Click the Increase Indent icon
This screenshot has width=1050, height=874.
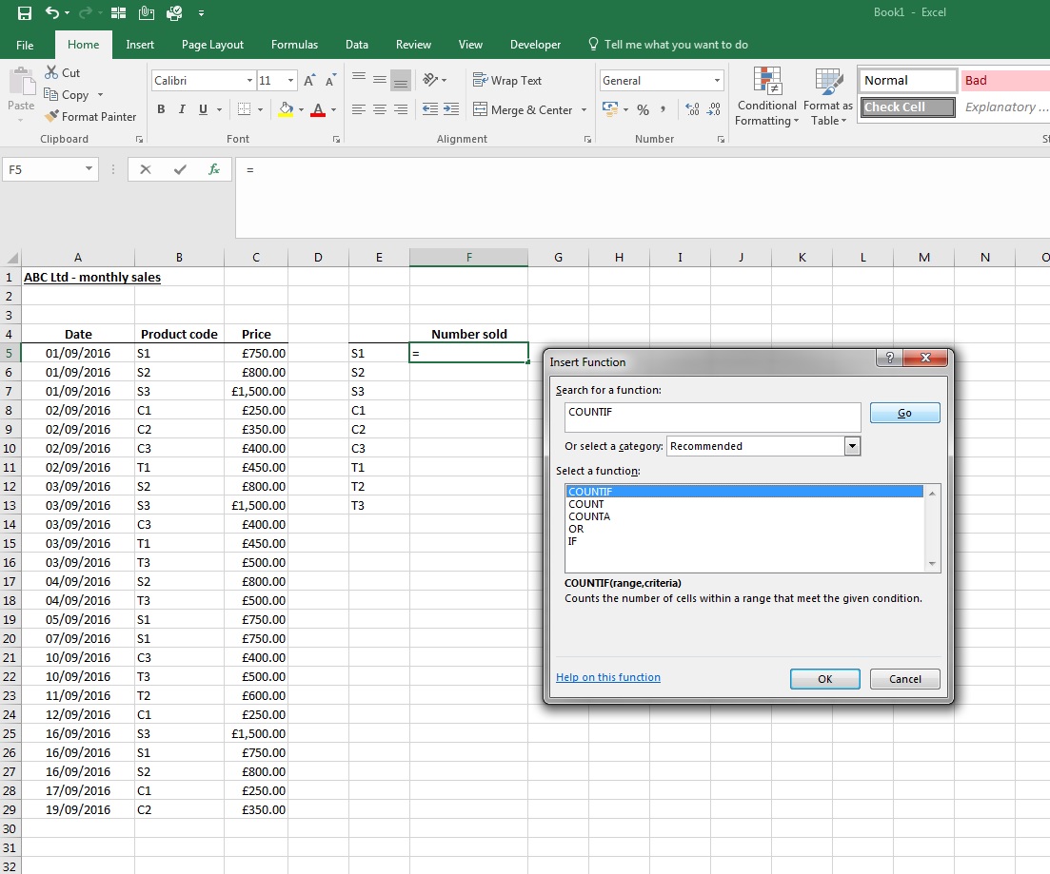click(x=451, y=109)
